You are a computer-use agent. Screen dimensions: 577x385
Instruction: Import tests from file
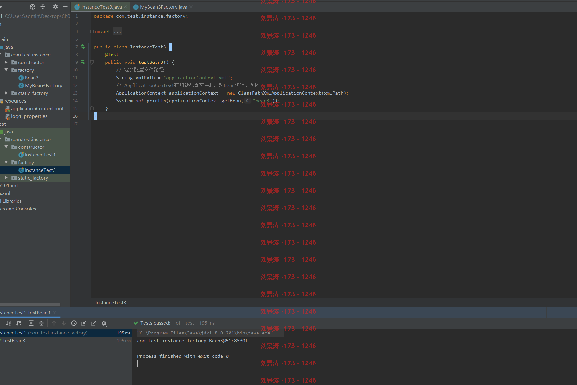click(x=84, y=323)
